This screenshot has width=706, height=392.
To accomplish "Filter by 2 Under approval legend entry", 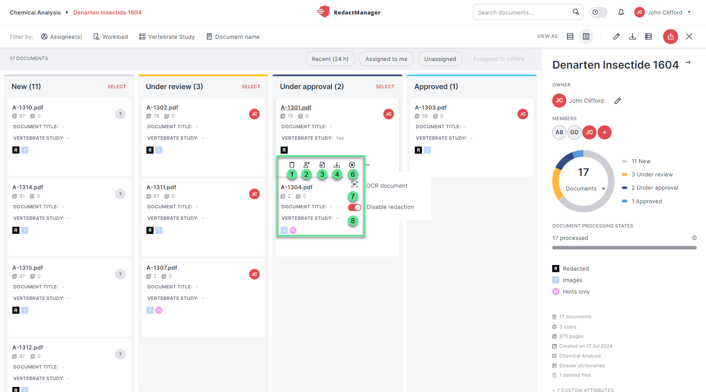I will coord(650,187).
